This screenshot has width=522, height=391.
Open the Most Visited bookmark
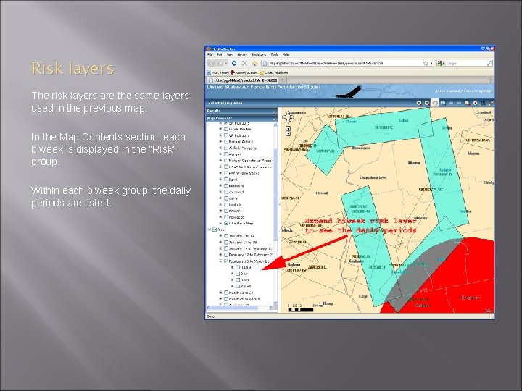217,72
